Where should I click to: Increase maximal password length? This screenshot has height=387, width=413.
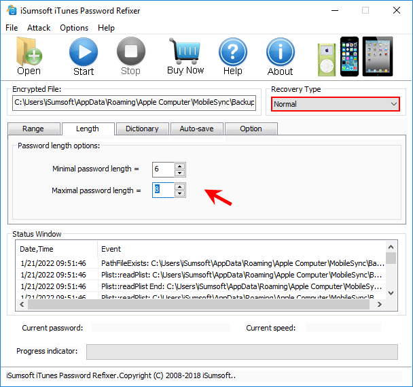click(x=180, y=187)
